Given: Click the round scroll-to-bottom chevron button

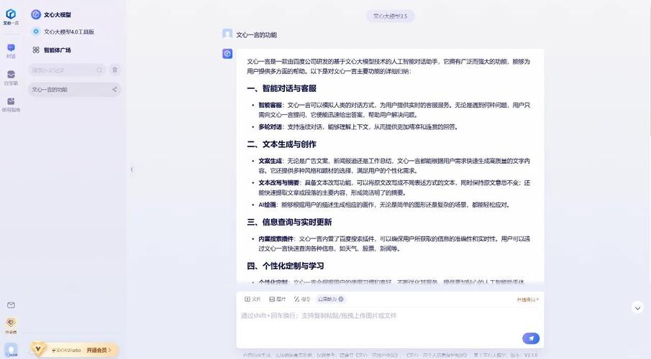Looking at the screenshot, I should pyautogui.click(x=637, y=307).
